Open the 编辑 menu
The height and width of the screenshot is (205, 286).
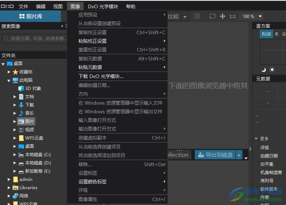pyautogui.click(x=40, y=6)
